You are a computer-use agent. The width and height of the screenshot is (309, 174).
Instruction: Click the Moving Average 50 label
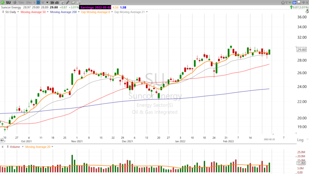(33, 12)
